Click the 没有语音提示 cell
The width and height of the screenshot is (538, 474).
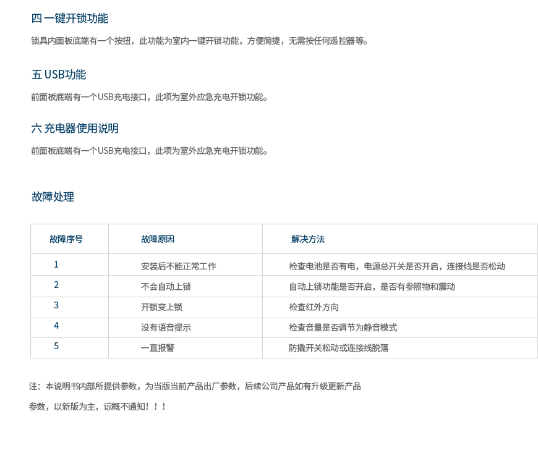(x=166, y=328)
